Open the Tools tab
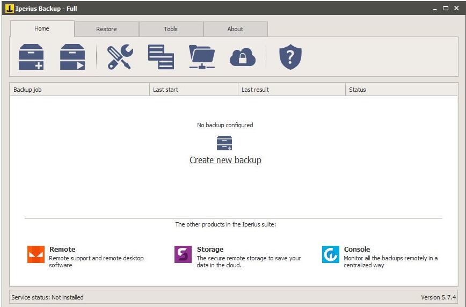 pyautogui.click(x=171, y=29)
